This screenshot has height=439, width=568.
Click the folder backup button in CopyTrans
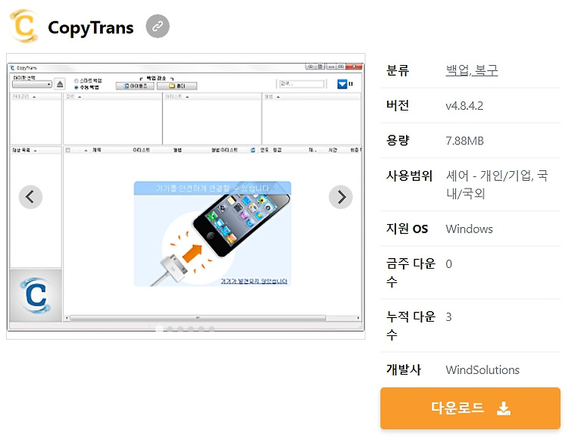coord(176,86)
